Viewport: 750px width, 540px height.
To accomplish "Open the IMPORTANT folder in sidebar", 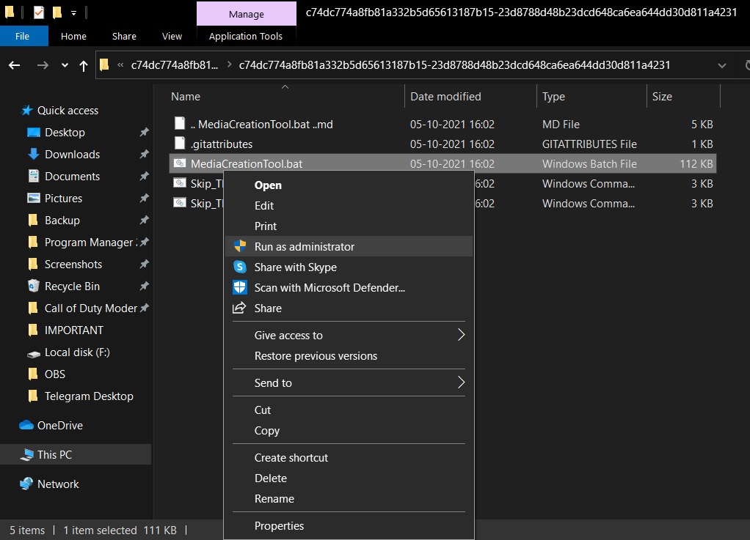I will click(73, 330).
